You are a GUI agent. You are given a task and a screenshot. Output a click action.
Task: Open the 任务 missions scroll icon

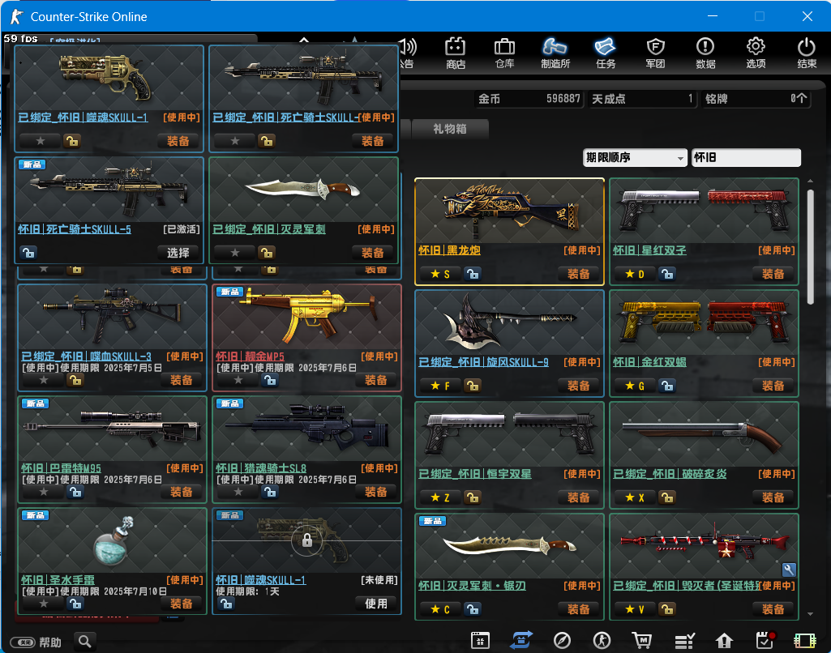(x=606, y=53)
